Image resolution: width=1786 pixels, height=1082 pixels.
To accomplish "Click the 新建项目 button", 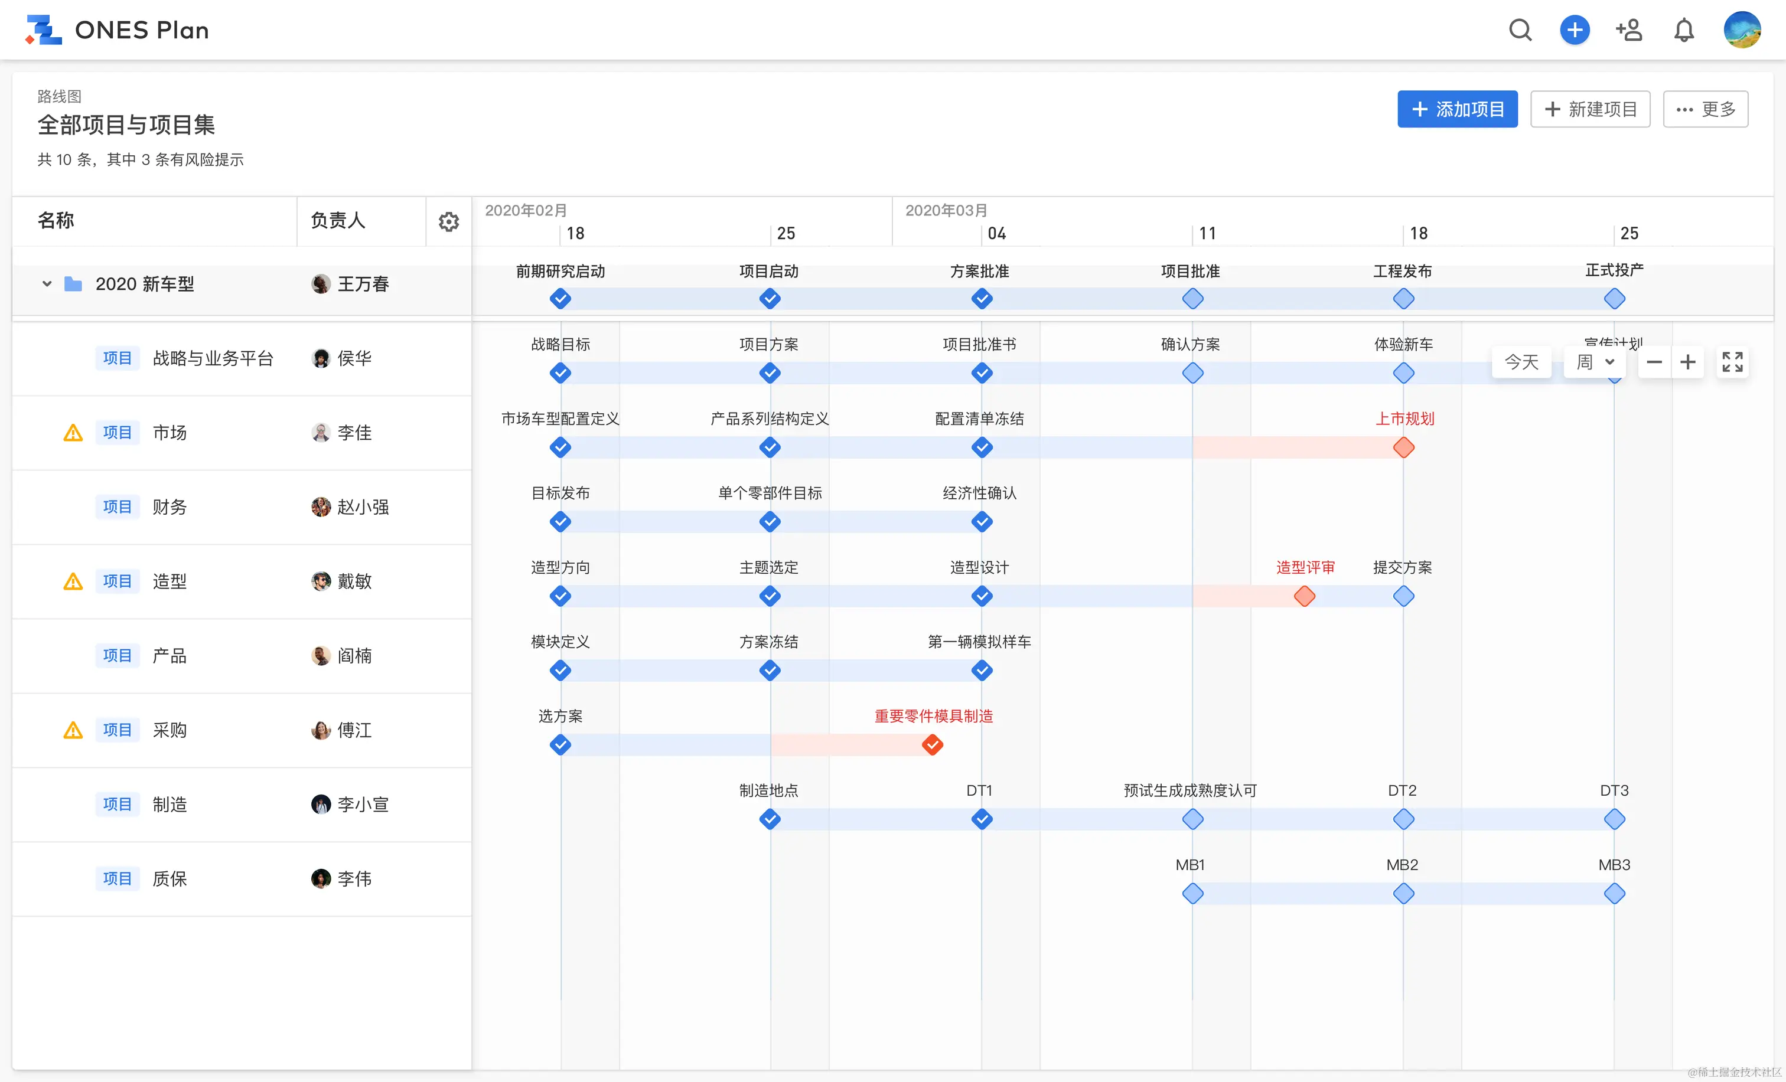I will [1591, 109].
